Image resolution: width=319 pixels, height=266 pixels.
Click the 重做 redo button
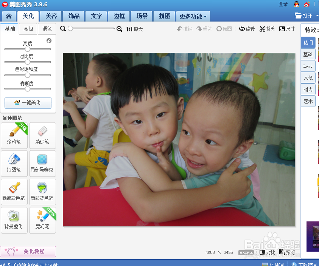click(204, 29)
